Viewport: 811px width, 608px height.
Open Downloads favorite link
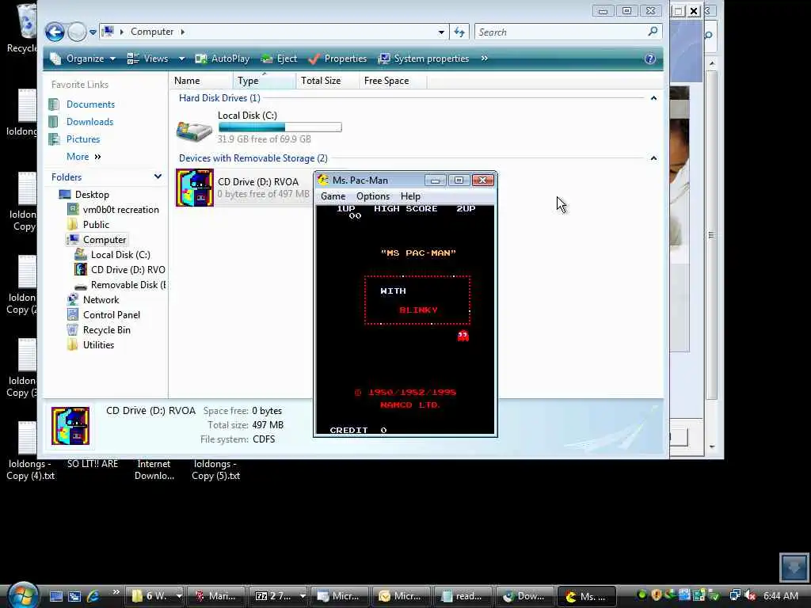tap(89, 122)
